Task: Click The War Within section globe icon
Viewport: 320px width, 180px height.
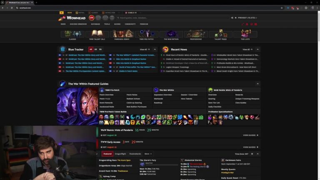Action: 156,90
